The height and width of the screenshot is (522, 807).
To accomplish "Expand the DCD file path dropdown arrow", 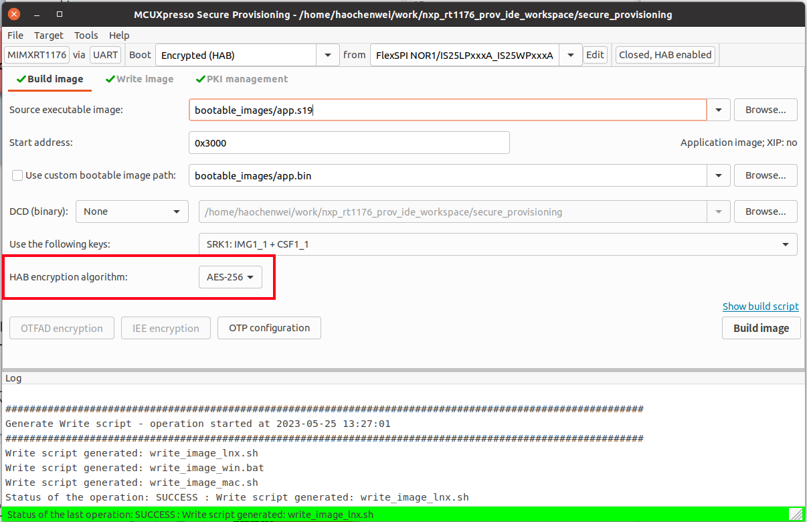I will [x=719, y=211].
